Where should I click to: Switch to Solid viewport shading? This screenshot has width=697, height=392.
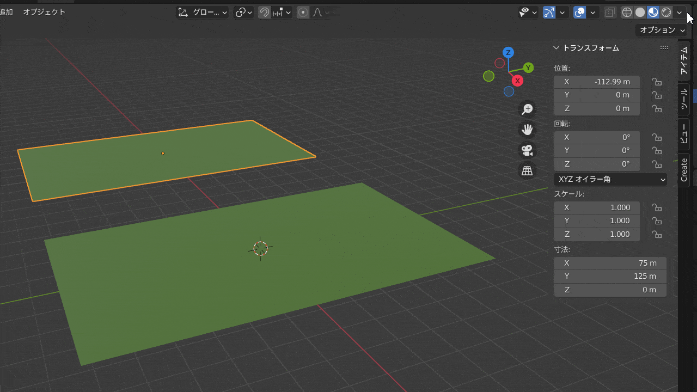pos(640,12)
